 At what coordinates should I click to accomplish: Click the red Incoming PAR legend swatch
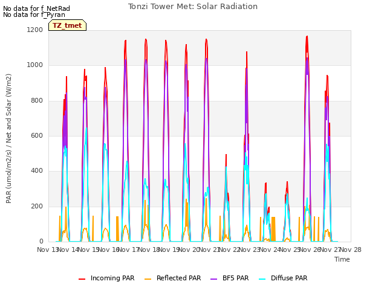(82, 279)
